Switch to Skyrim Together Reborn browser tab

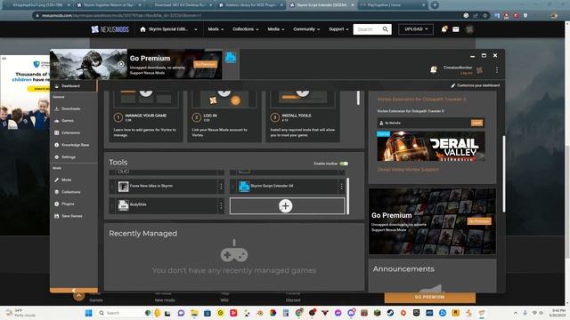109,5
